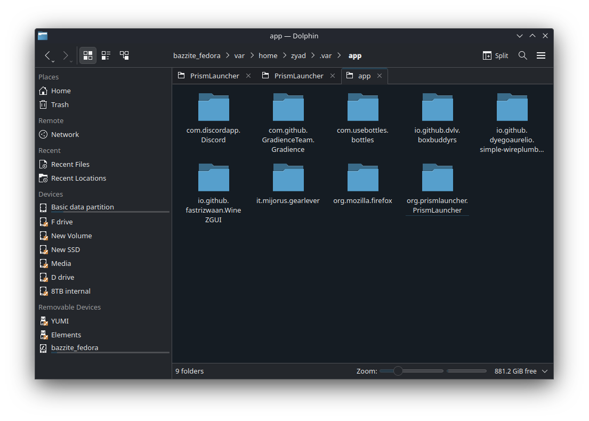Open the back history dropdown arrow
Viewport: 589px width, 421px height.
[x=53, y=61]
